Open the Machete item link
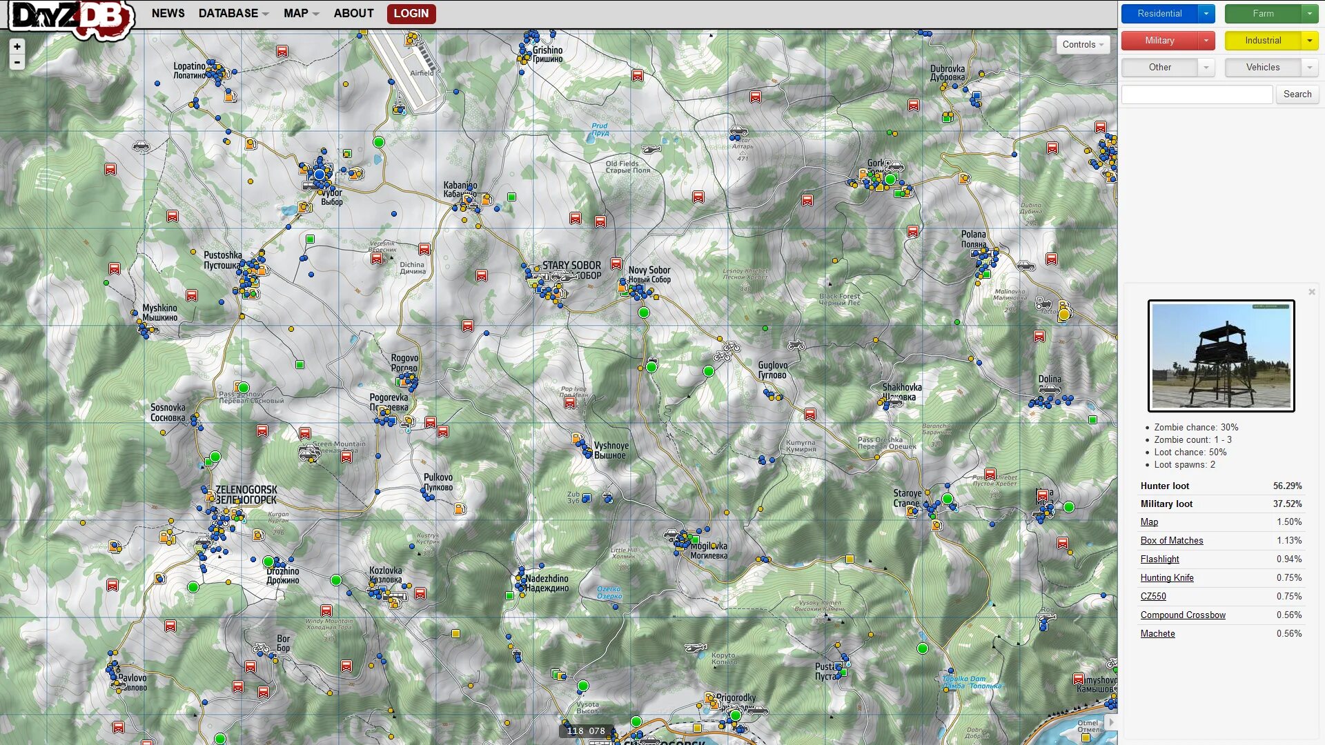1325x745 pixels. coord(1157,633)
